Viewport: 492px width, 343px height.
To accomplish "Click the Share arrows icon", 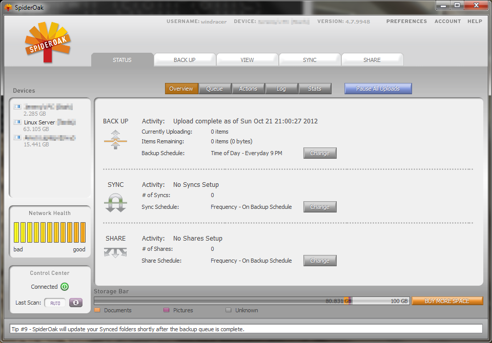I will click(115, 252).
